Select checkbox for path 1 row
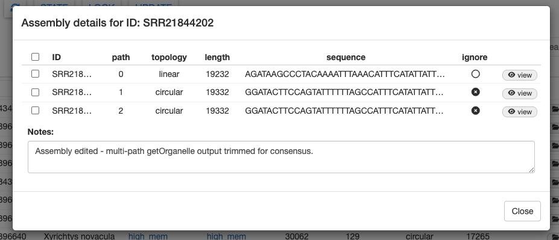This screenshot has width=559, height=240. (35, 92)
